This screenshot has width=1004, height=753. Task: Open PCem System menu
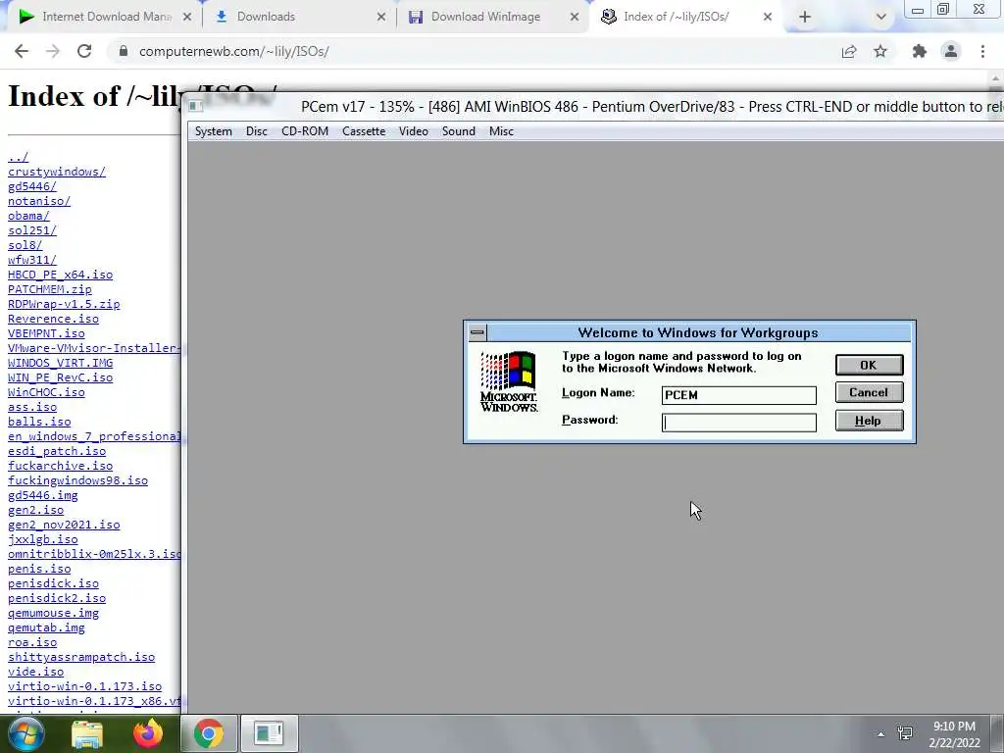pos(213,131)
